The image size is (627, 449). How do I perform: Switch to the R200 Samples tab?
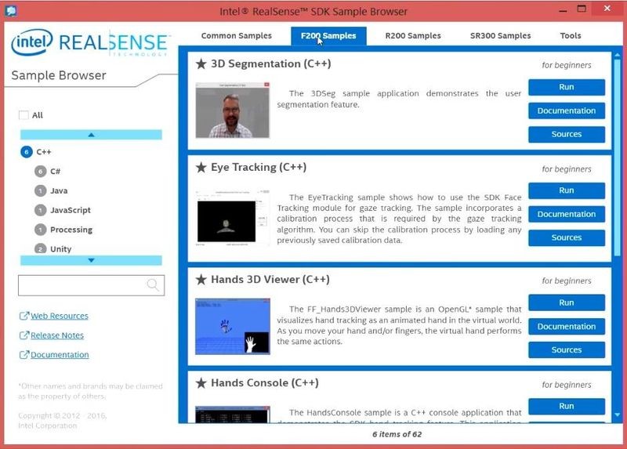click(412, 36)
